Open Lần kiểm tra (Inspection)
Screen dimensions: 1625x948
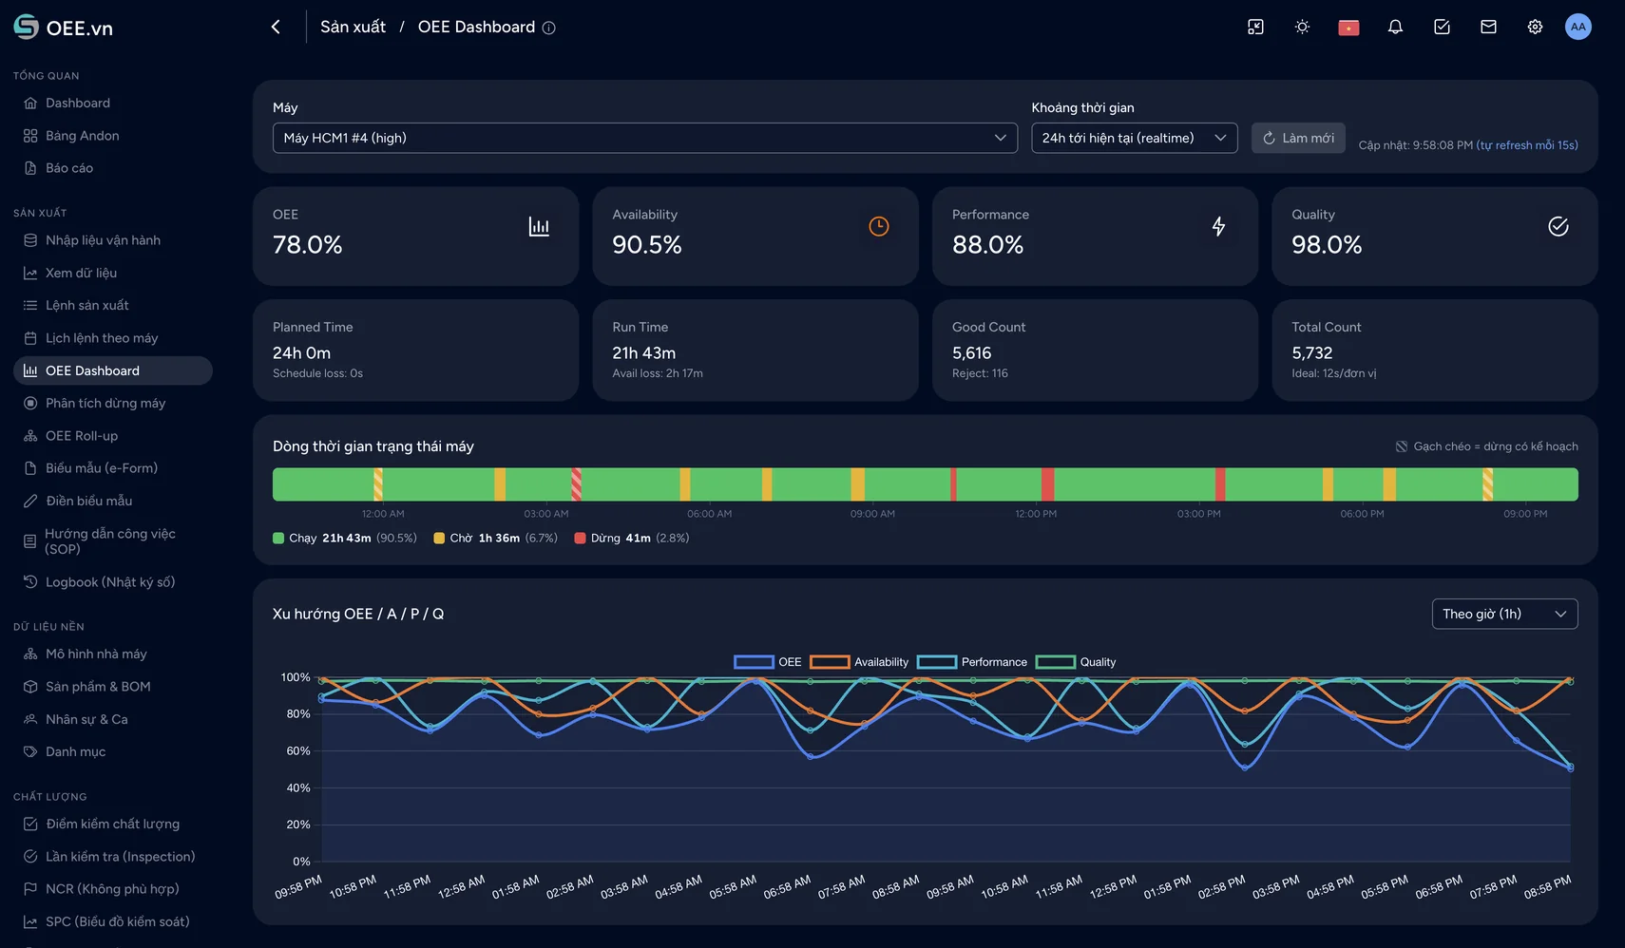tap(113, 857)
